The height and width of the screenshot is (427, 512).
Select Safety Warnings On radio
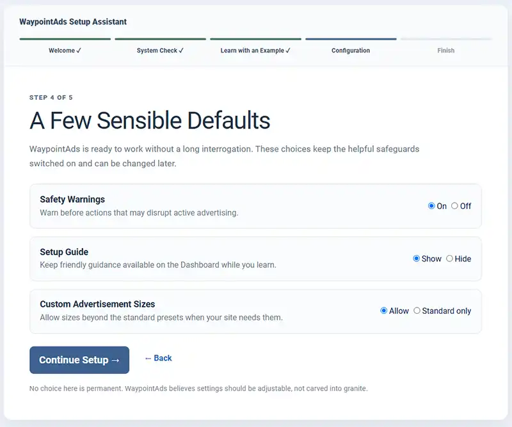coord(431,206)
